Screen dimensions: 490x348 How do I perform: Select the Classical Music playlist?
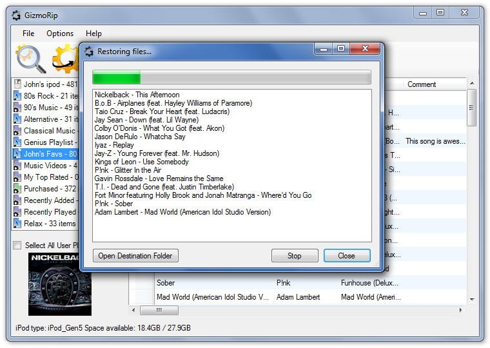click(x=51, y=131)
